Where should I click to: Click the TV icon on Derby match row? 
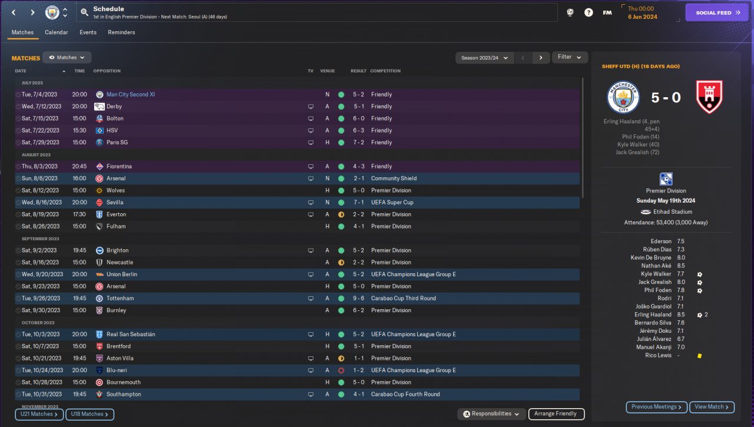[310, 107]
